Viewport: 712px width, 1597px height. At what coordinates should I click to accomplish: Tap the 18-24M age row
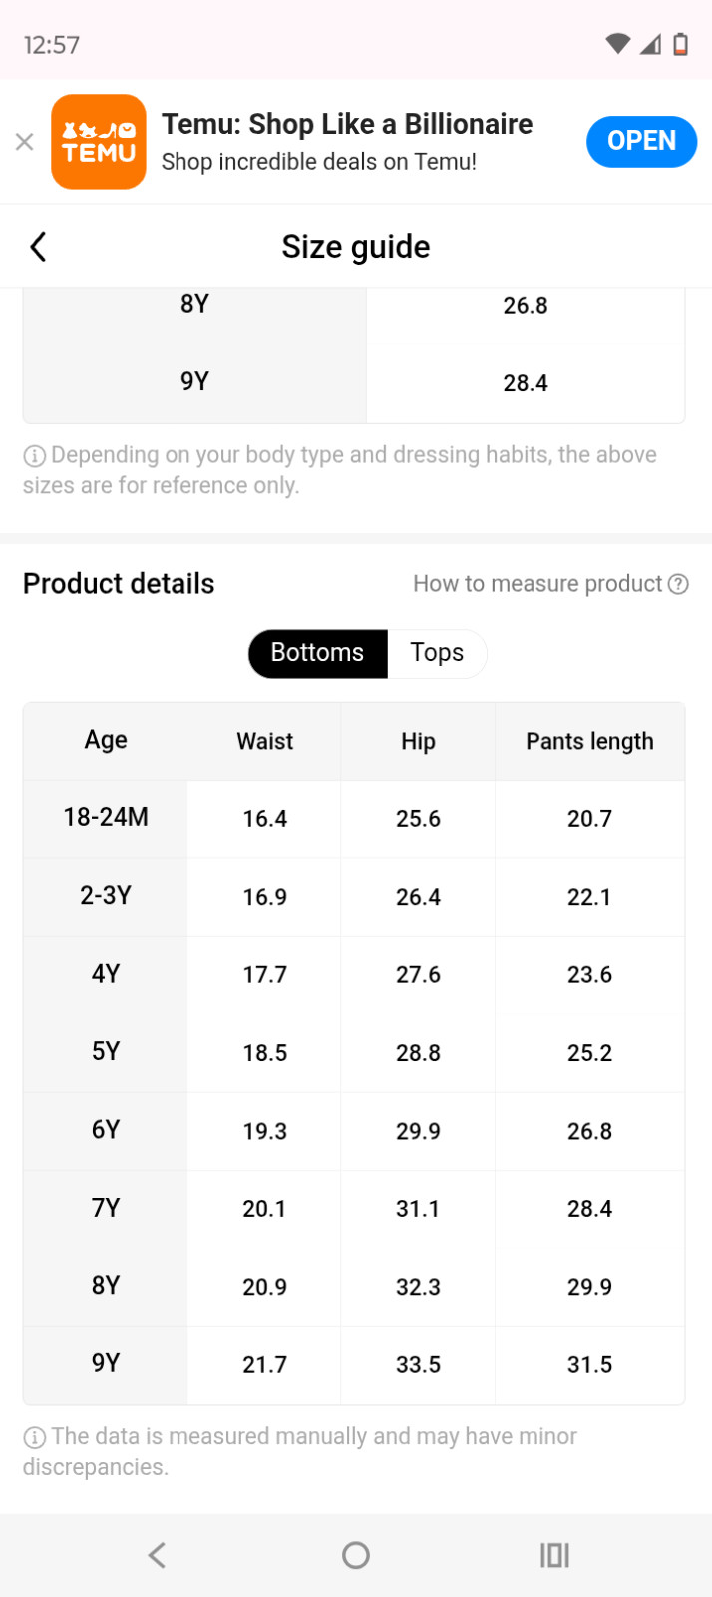(x=106, y=818)
